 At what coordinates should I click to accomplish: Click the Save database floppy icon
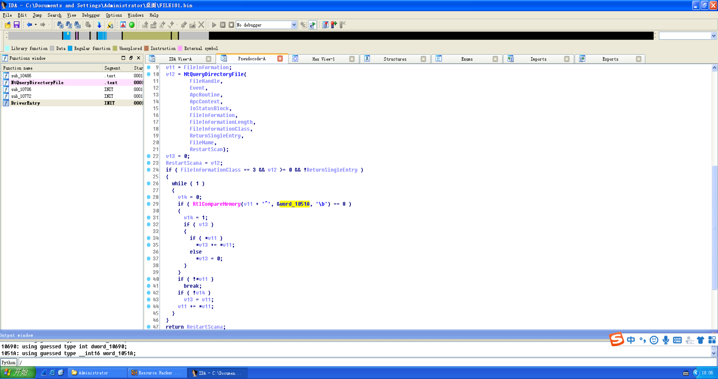click(17, 25)
